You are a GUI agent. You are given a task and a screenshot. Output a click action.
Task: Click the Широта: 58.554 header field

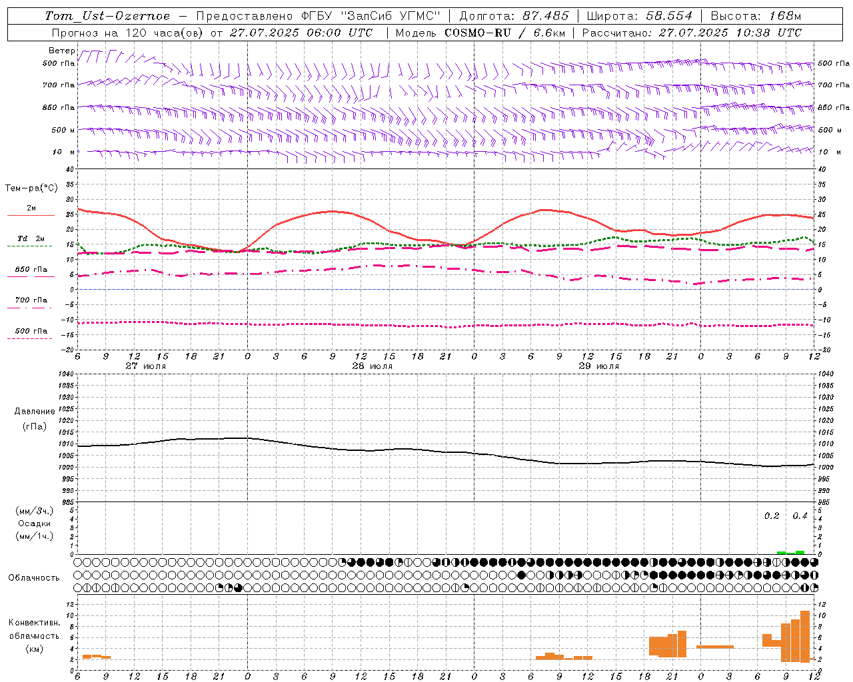(x=640, y=16)
